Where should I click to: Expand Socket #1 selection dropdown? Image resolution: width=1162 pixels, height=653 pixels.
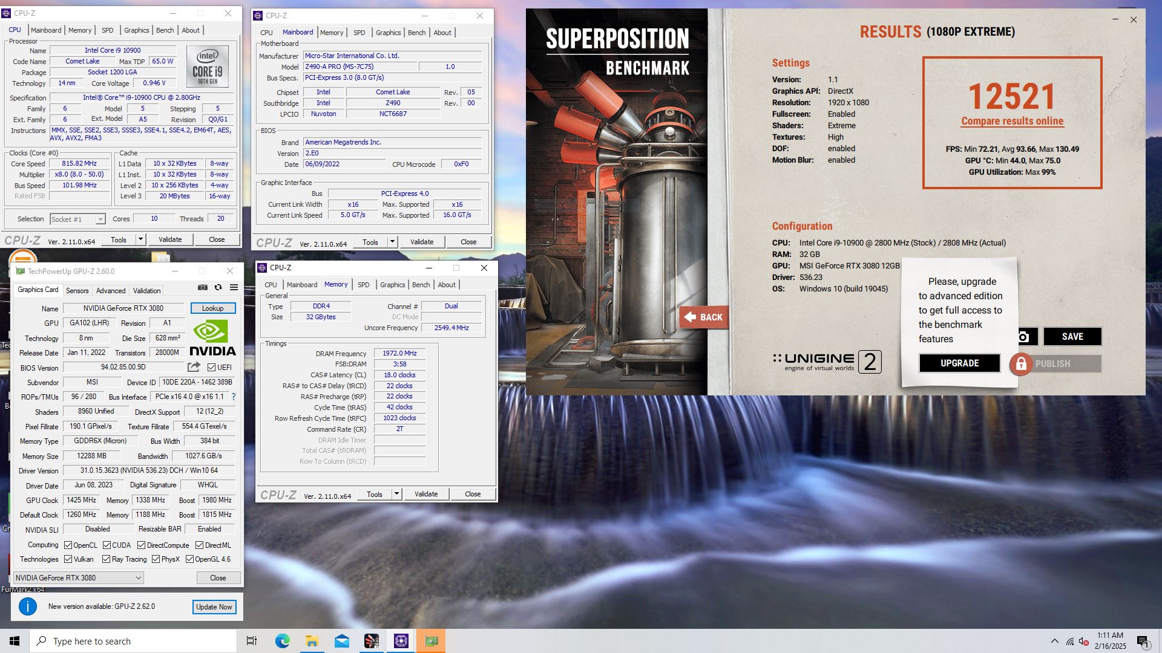(100, 219)
